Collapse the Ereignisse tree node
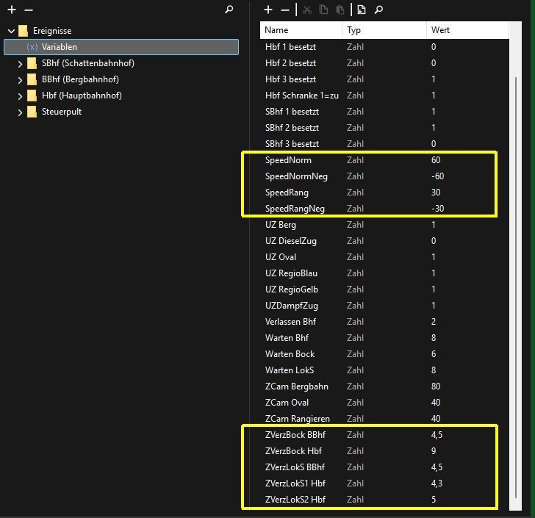 (11, 31)
